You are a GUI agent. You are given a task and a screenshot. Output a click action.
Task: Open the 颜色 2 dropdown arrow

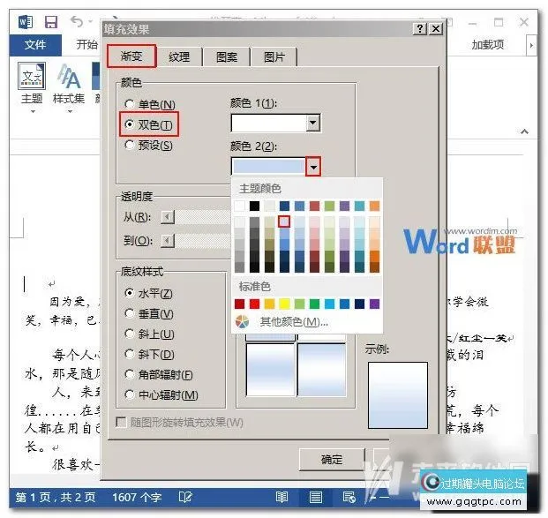[313, 167]
